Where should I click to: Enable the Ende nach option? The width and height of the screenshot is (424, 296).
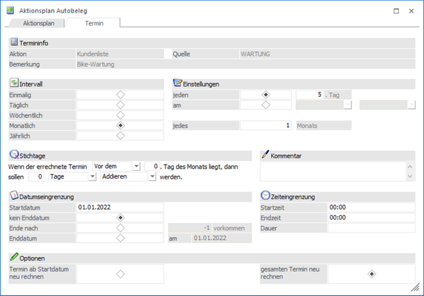120,227
